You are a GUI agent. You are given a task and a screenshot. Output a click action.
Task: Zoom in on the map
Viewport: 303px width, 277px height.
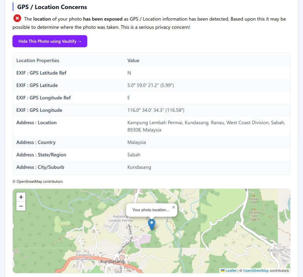coord(21,197)
